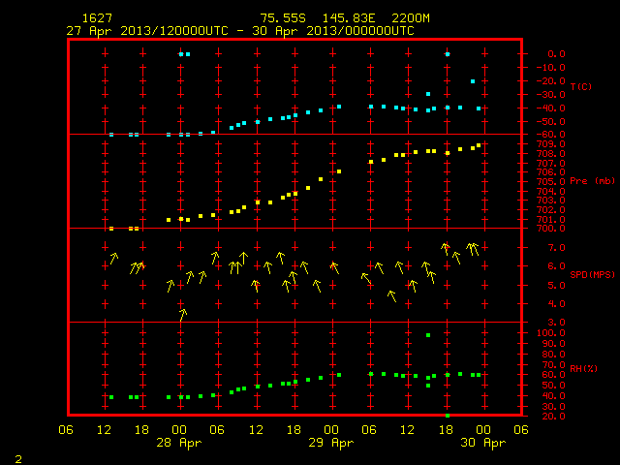Click the Pre (mb) pressure axis label
The height and width of the screenshot is (465, 620).
tap(592, 181)
